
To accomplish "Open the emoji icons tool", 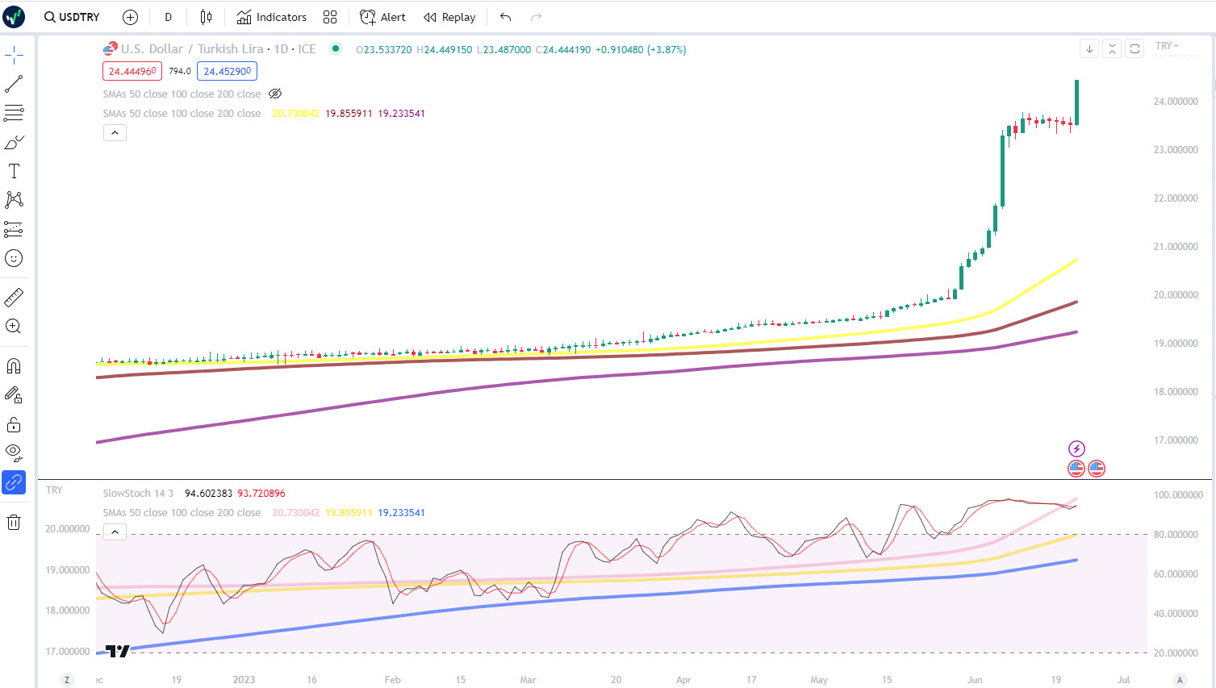I will (14, 258).
